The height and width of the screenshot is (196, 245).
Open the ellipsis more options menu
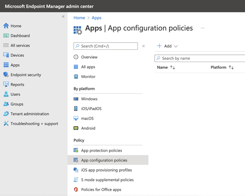203,28
